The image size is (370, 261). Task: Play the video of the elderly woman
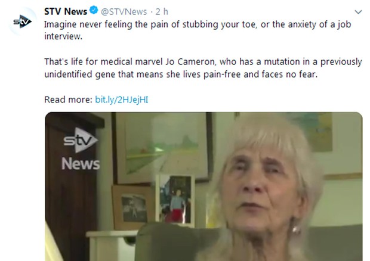[203, 187]
